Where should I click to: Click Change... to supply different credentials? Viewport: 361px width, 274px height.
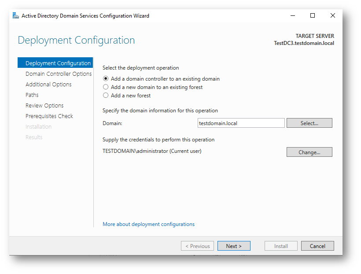(309, 152)
